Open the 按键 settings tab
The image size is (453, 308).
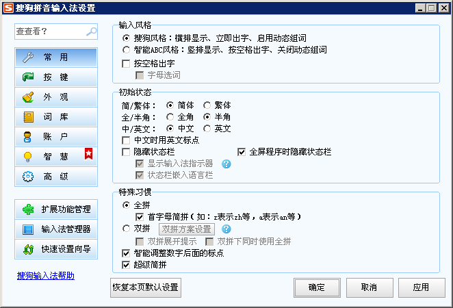pos(55,77)
